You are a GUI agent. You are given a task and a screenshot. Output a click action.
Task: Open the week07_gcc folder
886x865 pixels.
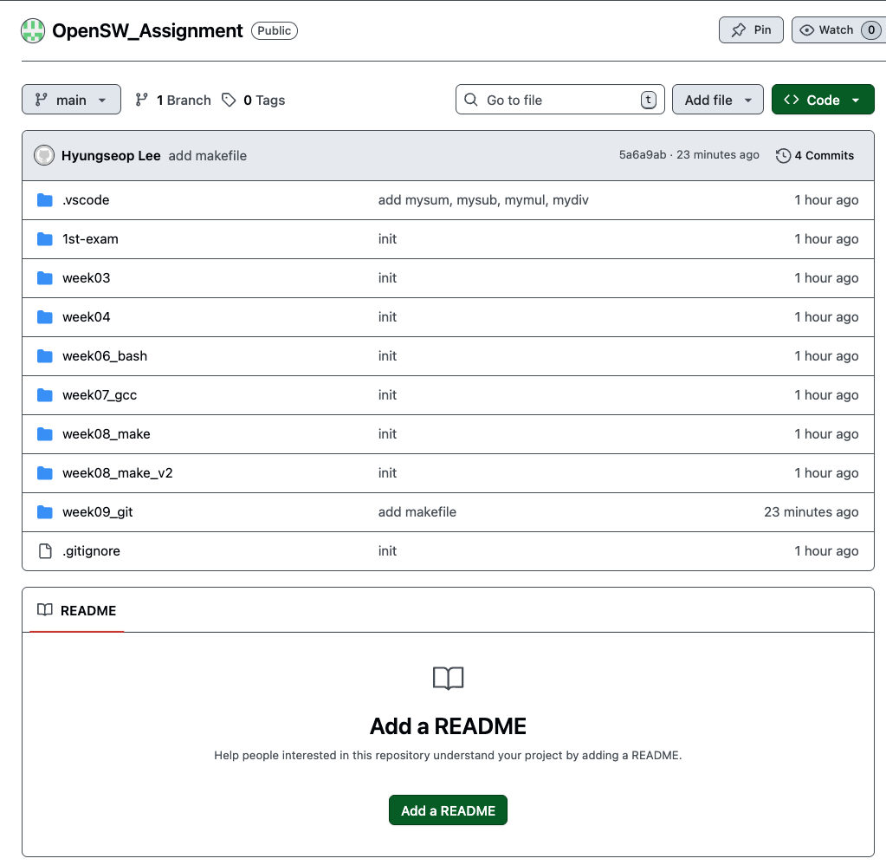click(100, 395)
